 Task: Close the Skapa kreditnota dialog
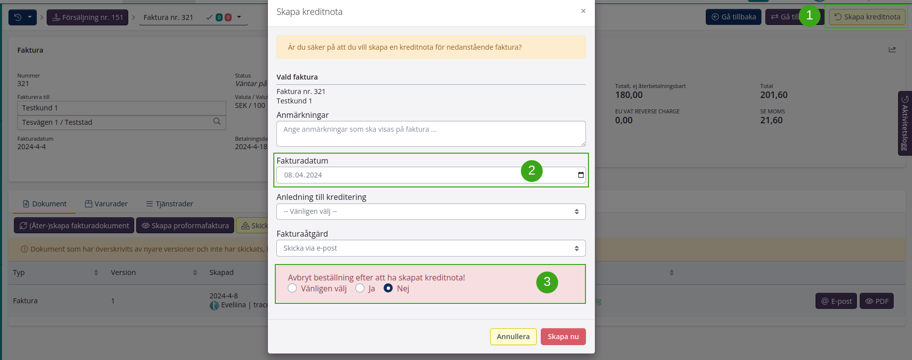[x=583, y=11]
